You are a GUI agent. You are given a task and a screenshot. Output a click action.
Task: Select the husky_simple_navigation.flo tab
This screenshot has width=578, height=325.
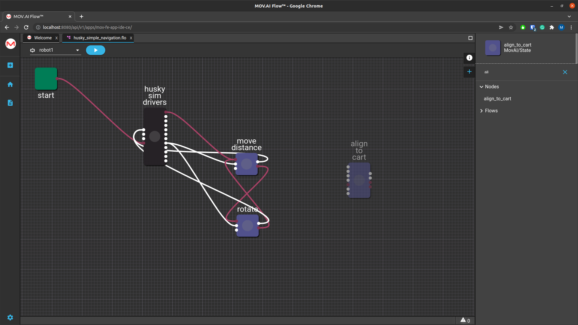pyautogui.click(x=99, y=38)
